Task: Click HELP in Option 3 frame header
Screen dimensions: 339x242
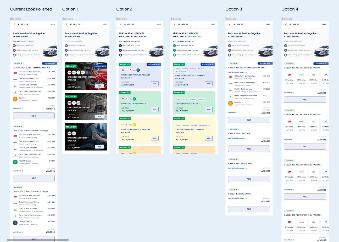Action: tap(268, 24)
